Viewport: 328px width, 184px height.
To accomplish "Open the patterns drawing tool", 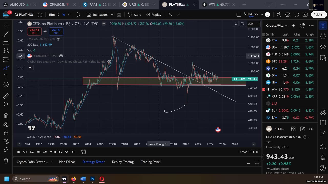I will click(6, 51).
